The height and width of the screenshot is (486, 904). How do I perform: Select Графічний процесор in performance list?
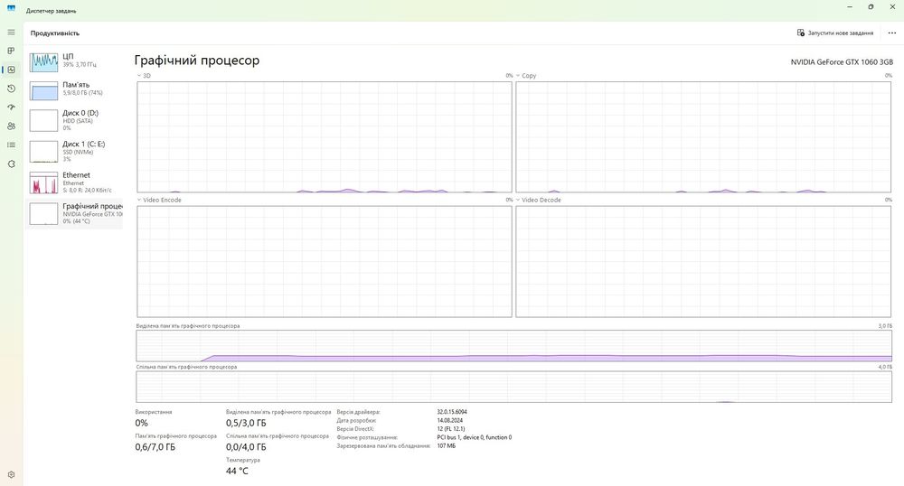pyautogui.click(x=74, y=213)
